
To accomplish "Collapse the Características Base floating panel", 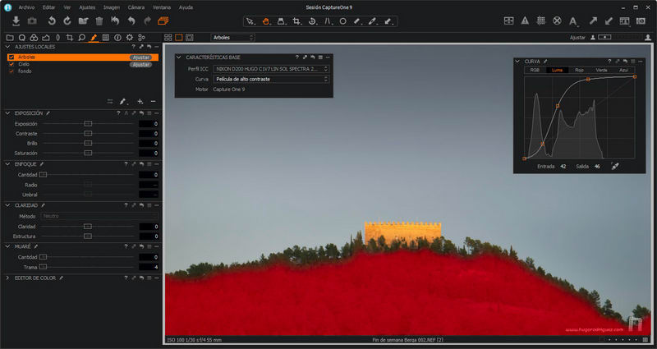I will pyautogui.click(x=179, y=57).
